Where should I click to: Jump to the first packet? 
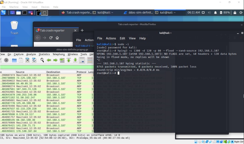[69, 60]
